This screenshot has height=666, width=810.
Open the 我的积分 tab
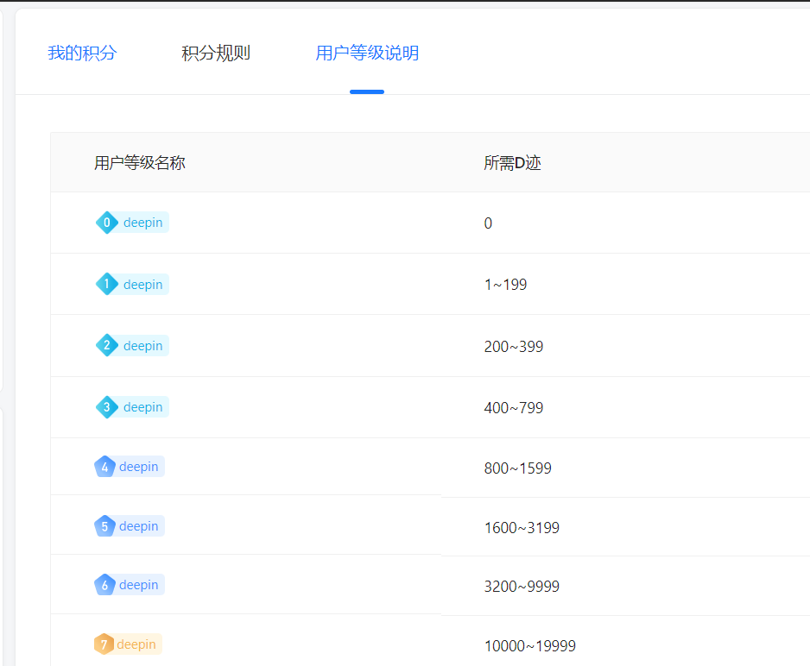[x=82, y=53]
